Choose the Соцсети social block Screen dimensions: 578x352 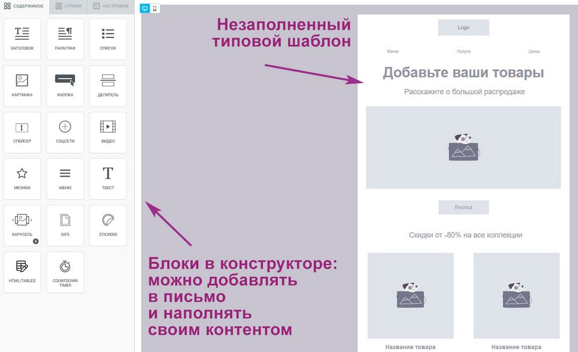pyautogui.click(x=65, y=133)
